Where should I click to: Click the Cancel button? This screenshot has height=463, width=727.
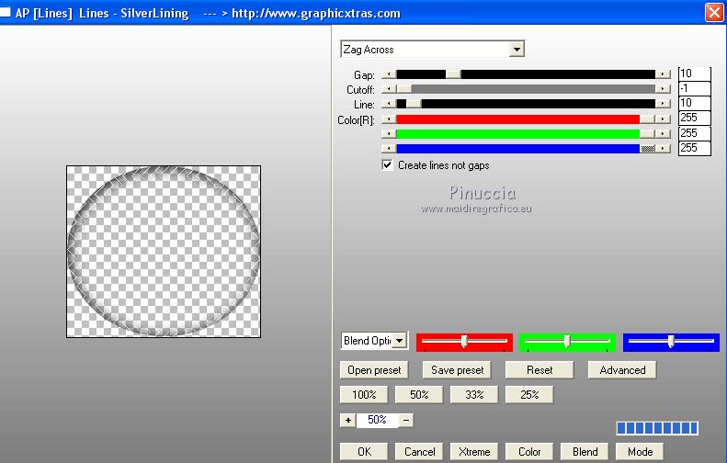[x=419, y=451]
